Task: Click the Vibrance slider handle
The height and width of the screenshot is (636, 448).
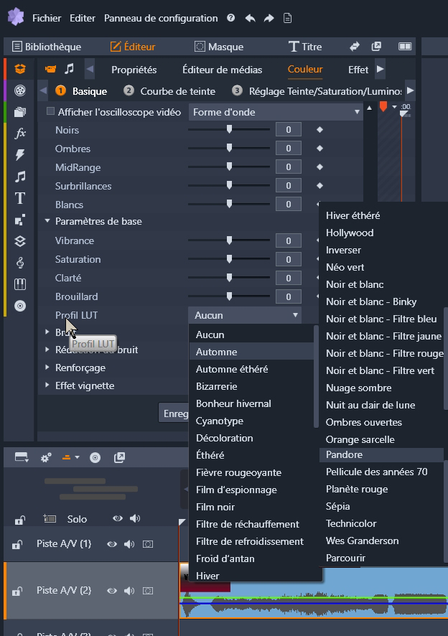Action: 229,240
